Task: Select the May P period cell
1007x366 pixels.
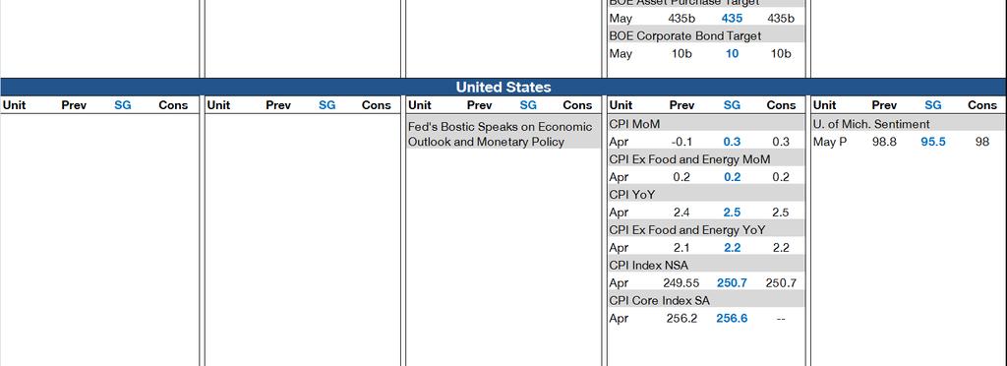Action: pos(830,142)
